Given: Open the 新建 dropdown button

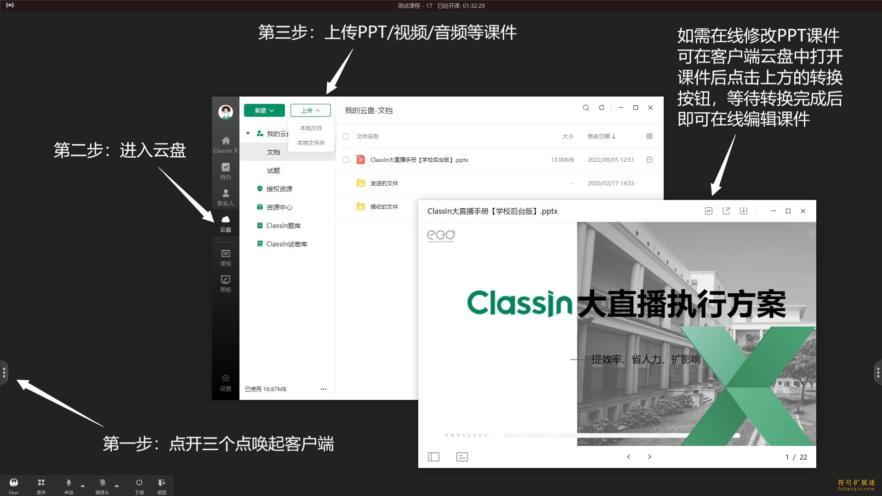Looking at the screenshot, I should coord(264,110).
